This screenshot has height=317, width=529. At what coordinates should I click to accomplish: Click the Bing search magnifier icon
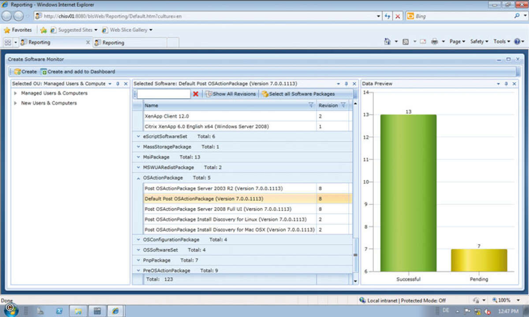tap(517, 16)
